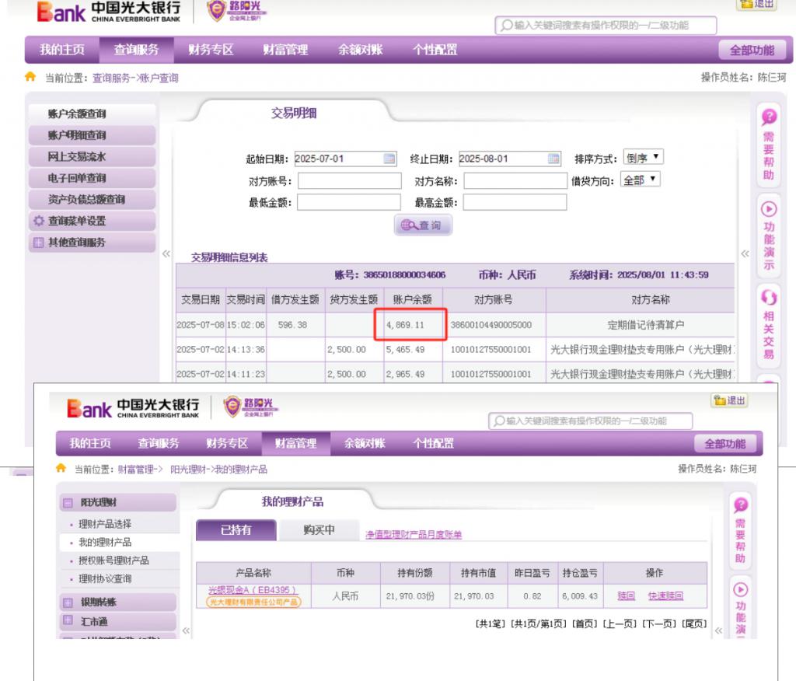Open the 排序方式 dropdown showing 倒序

pos(644,159)
